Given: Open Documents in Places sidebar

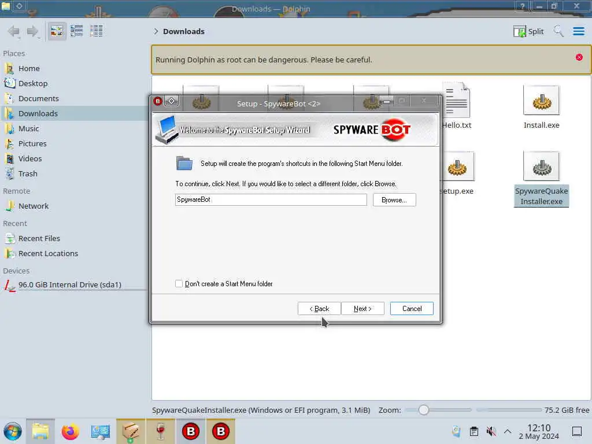Looking at the screenshot, I should pyautogui.click(x=39, y=98).
